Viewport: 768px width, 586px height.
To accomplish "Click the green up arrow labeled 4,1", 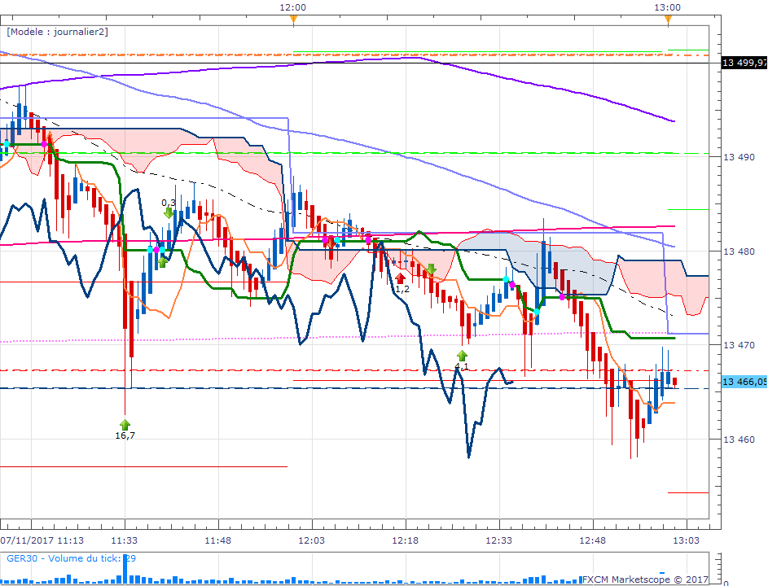I will (x=462, y=356).
